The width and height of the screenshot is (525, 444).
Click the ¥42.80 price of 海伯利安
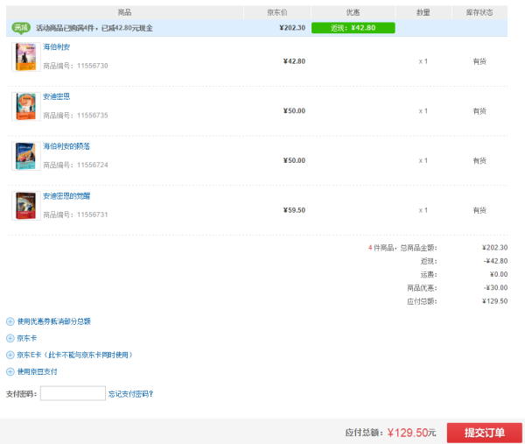(294, 61)
